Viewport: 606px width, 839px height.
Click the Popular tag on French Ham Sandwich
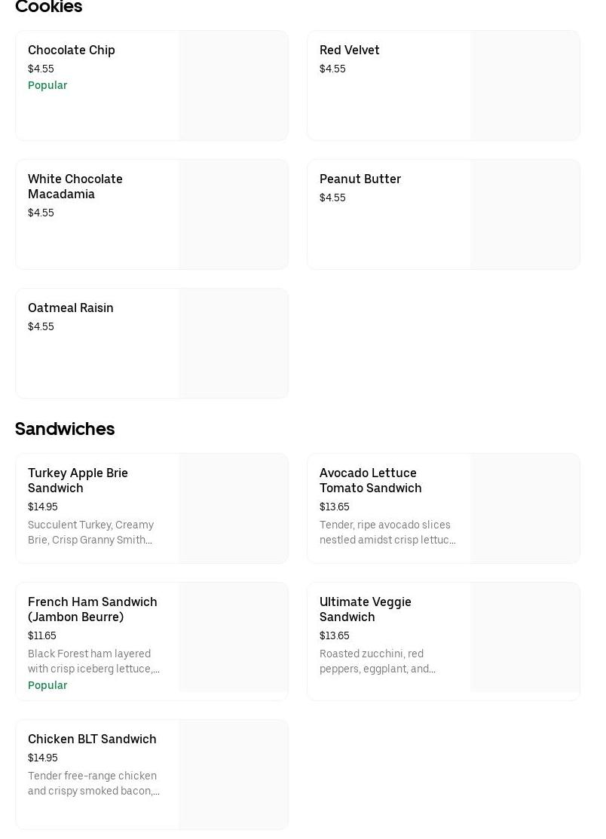click(47, 685)
